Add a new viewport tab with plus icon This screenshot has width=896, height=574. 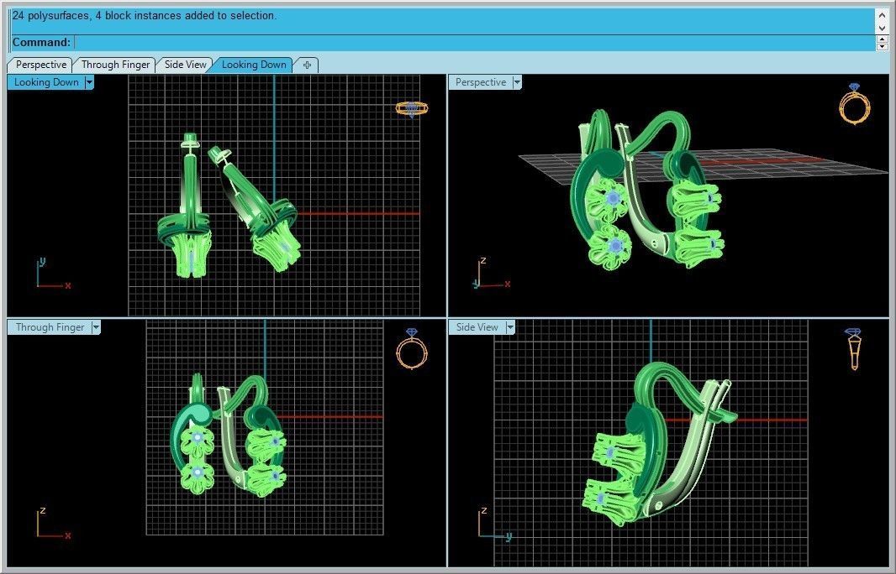307,65
